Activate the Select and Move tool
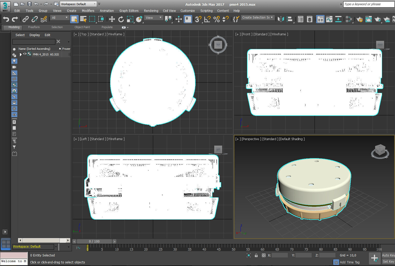Image resolution: width=395 pixels, height=266 pixels. click(x=112, y=19)
